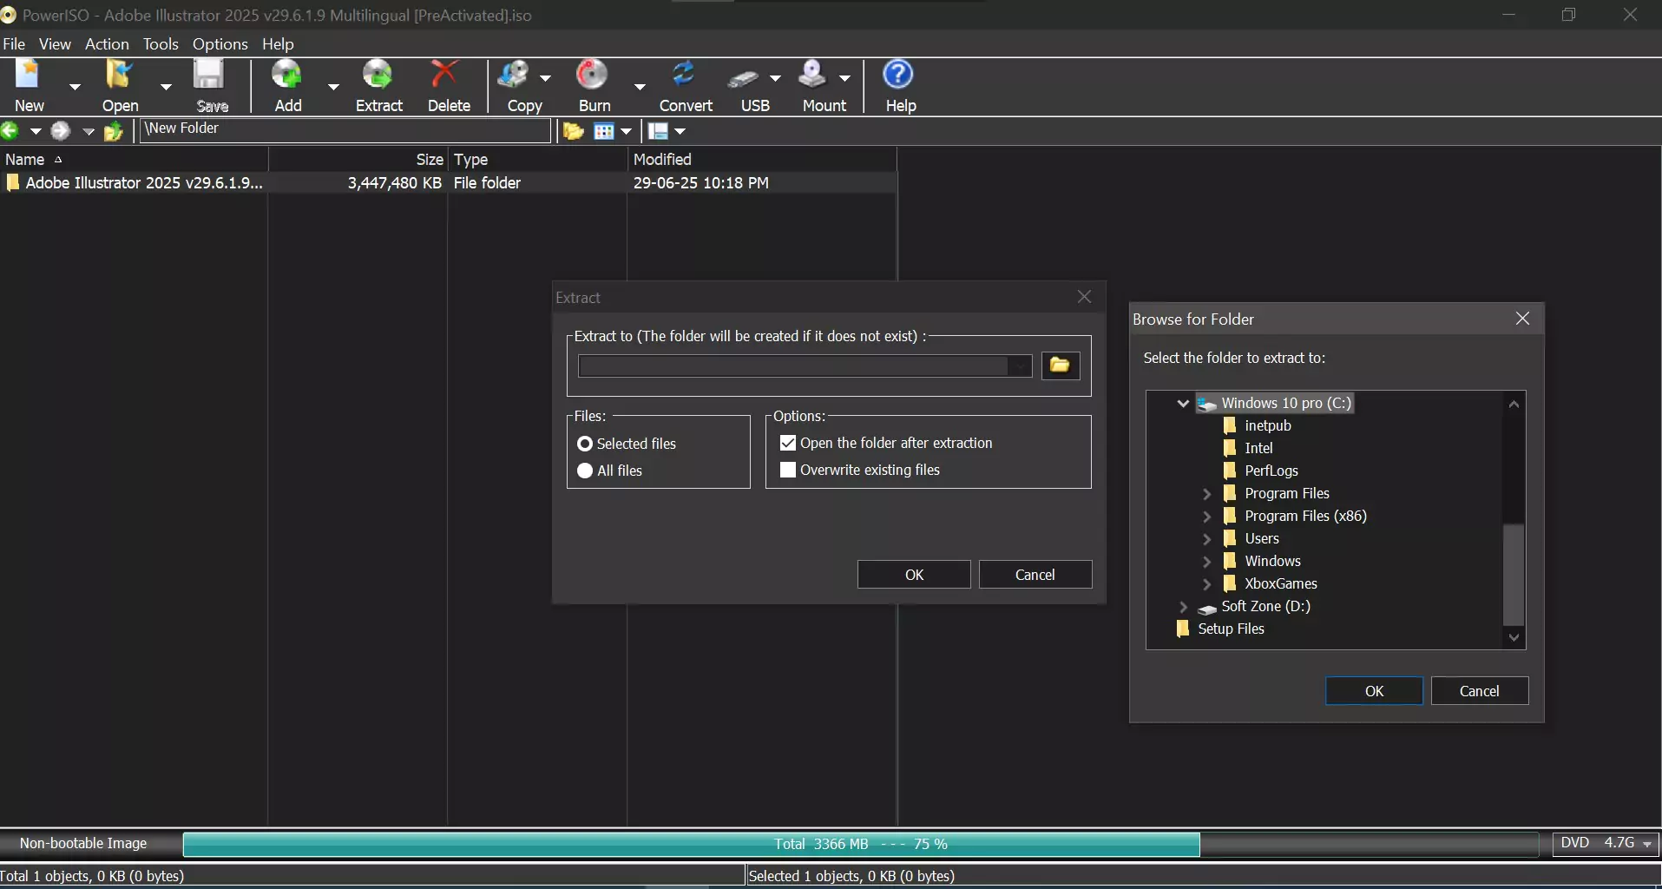Click the Save toolbar icon
This screenshot has width=1662, height=889.
(x=209, y=76)
